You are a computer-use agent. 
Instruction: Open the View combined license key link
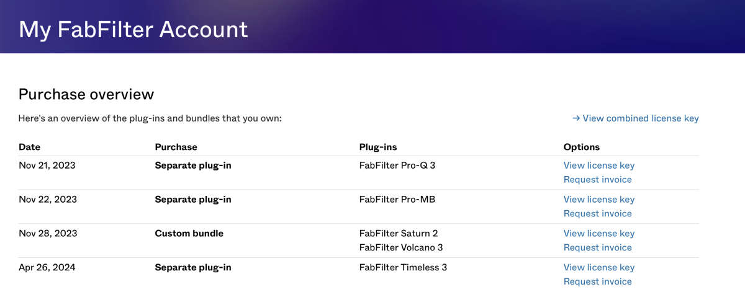click(635, 118)
